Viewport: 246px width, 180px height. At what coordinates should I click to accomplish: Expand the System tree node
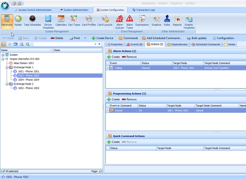[x=3, y=55]
